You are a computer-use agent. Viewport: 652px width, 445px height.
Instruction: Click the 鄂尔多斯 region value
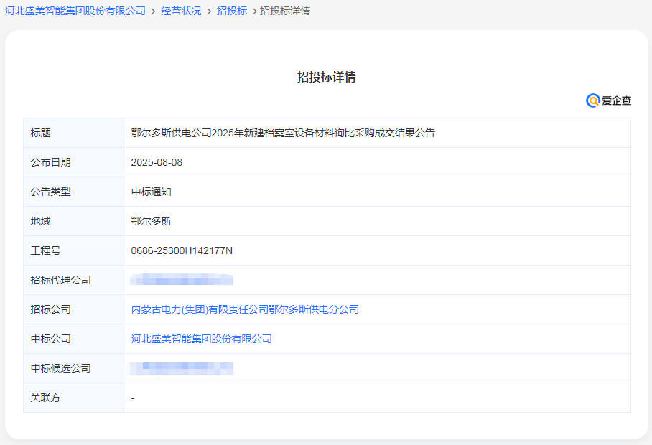(x=150, y=221)
